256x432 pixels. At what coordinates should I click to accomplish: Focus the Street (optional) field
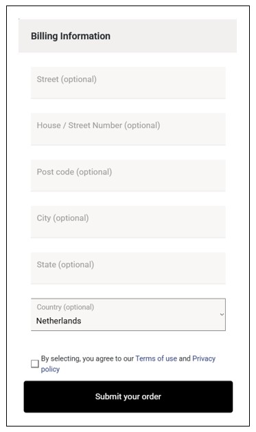tap(128, 83)
